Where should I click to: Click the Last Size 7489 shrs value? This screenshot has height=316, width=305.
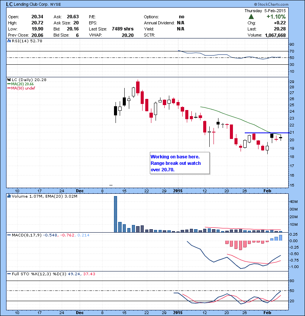[x=123, y=29]
